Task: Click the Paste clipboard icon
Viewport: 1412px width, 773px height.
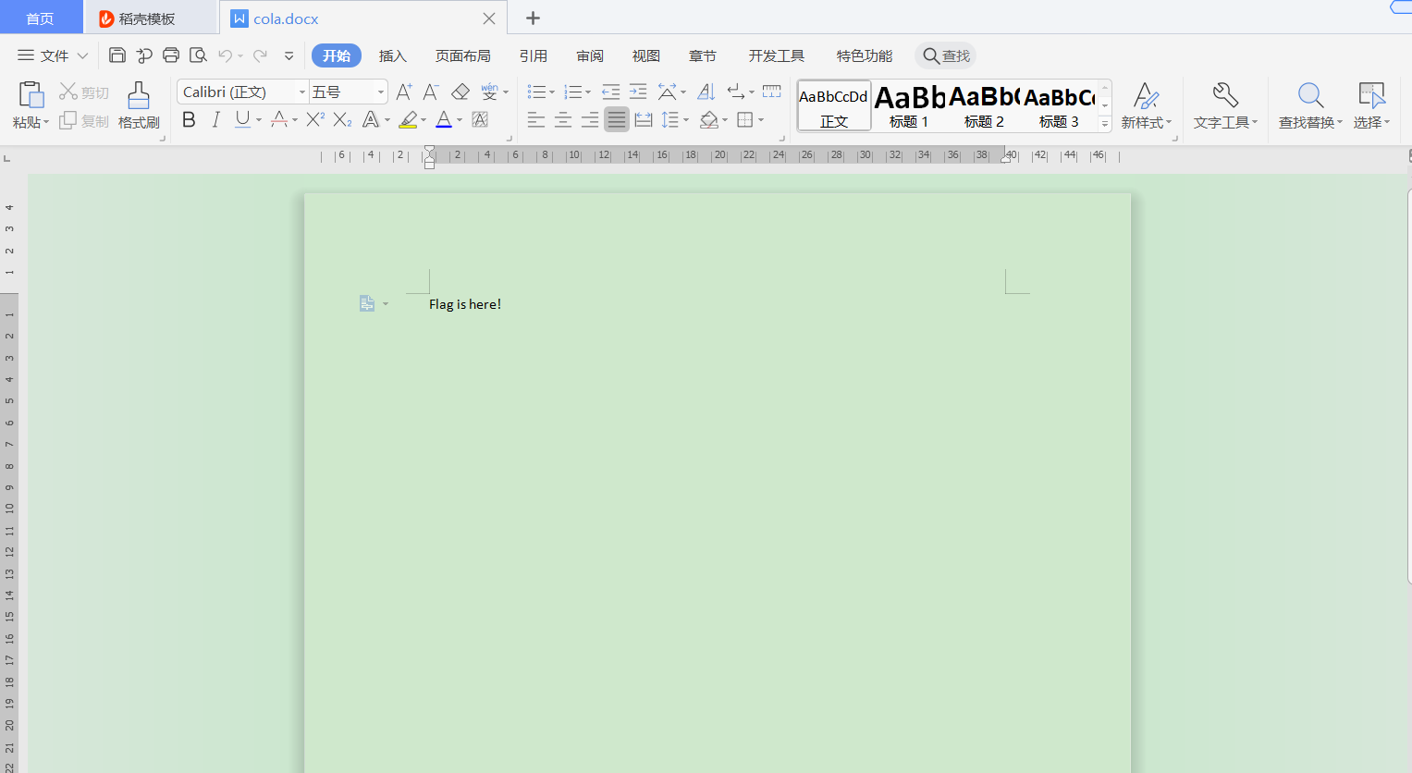Action: pyautogui.click(x=31, y=95)
